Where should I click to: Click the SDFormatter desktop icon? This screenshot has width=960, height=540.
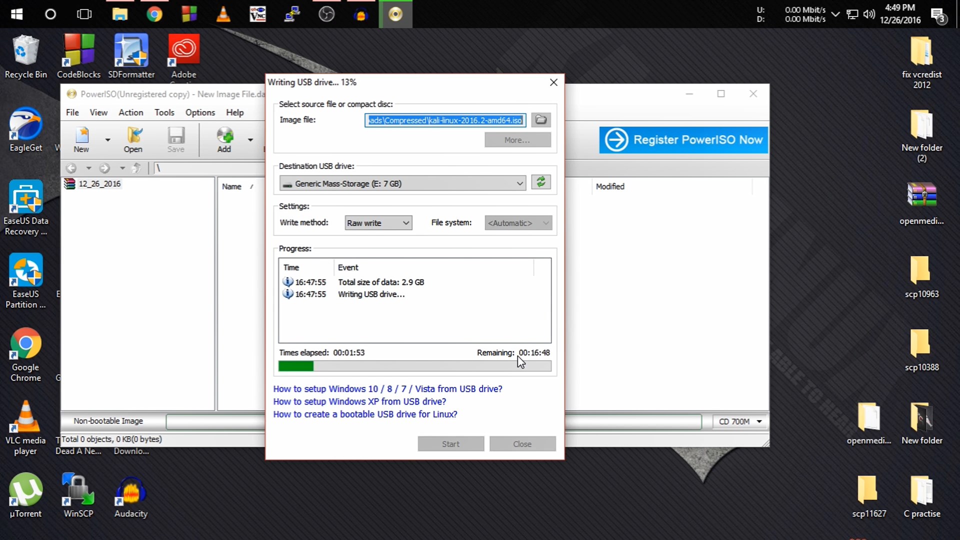point(131,56)
